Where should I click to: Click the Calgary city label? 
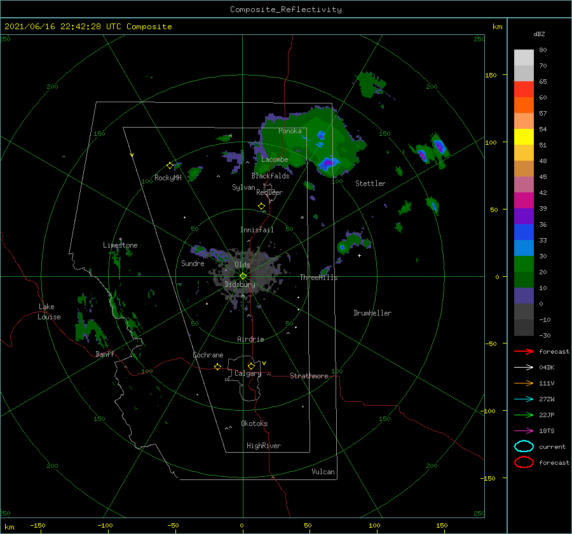(x=248, y=373)
